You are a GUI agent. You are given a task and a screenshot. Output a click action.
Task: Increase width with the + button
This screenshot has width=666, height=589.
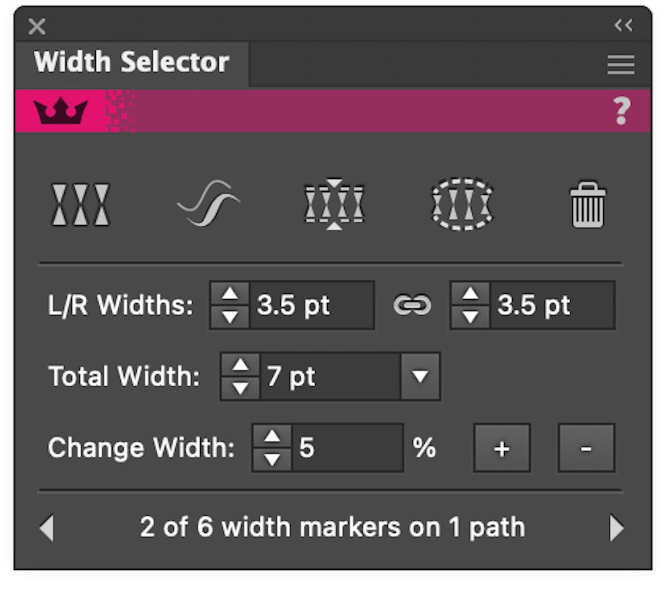(x=501, y=447)
